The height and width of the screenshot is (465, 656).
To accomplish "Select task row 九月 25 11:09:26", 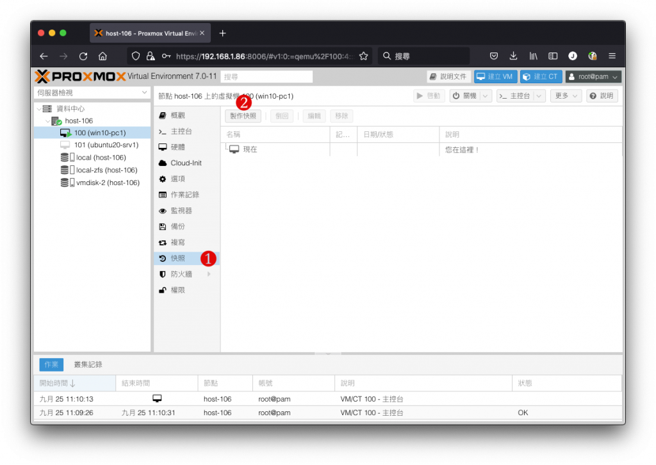I will click(327, 412).
